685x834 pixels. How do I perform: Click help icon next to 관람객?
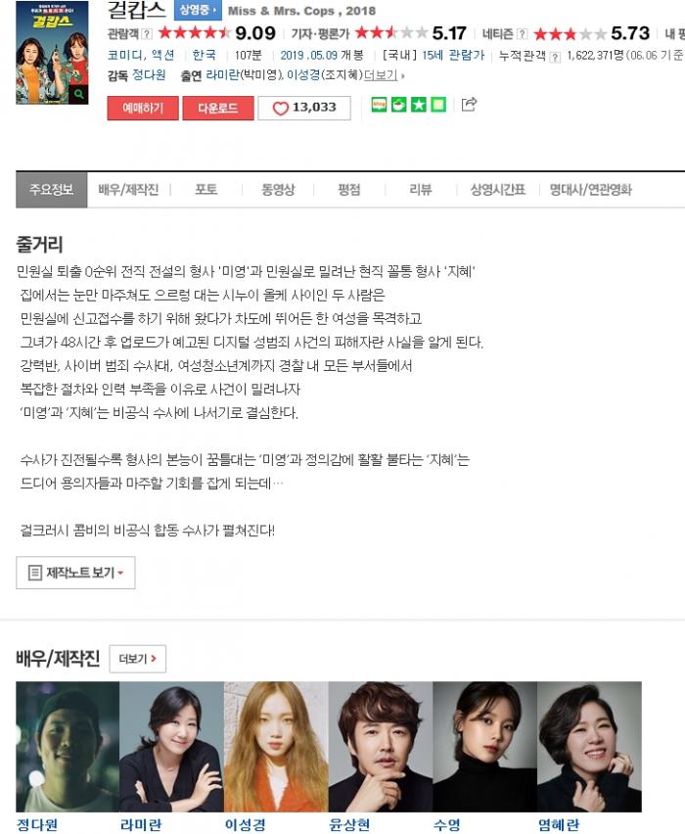click(x=147, y=34)
